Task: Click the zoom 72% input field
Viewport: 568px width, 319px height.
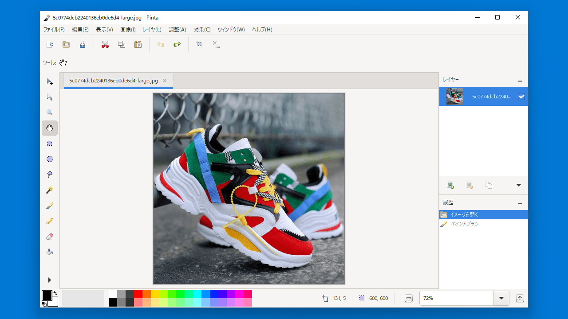Action: click(457, 298)
